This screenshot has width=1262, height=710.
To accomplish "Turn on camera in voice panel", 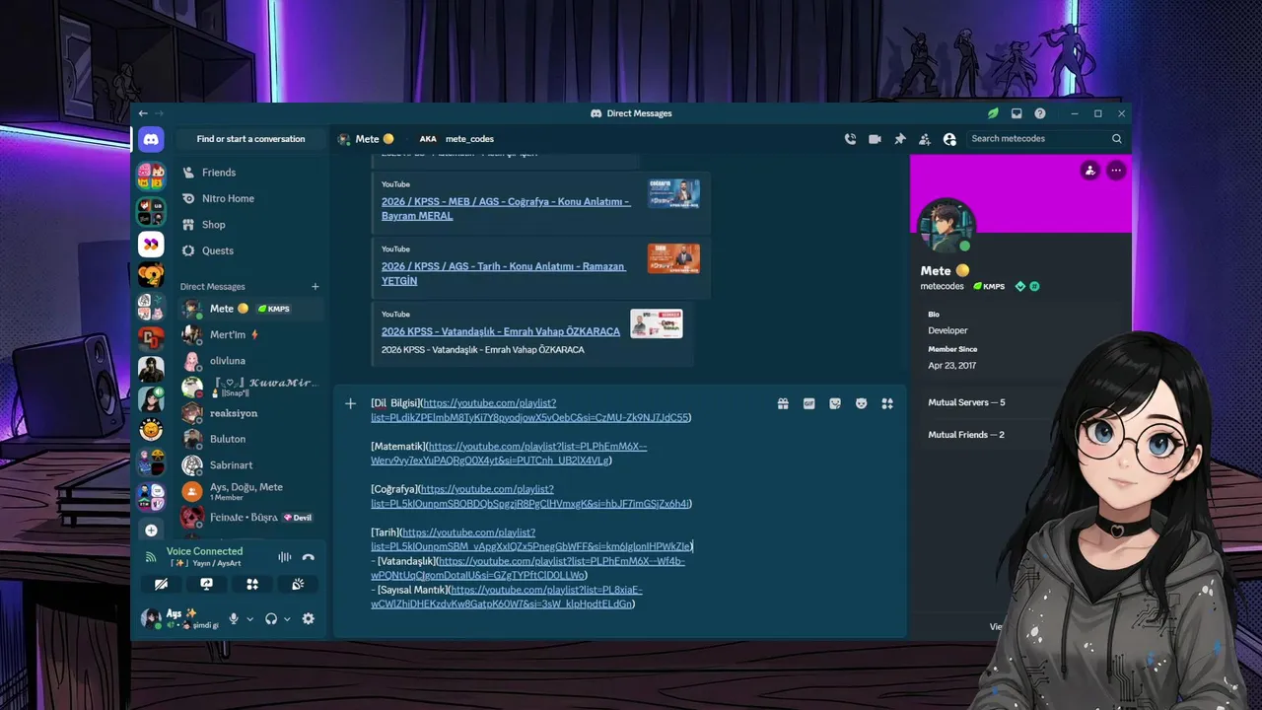I will 161,584.
